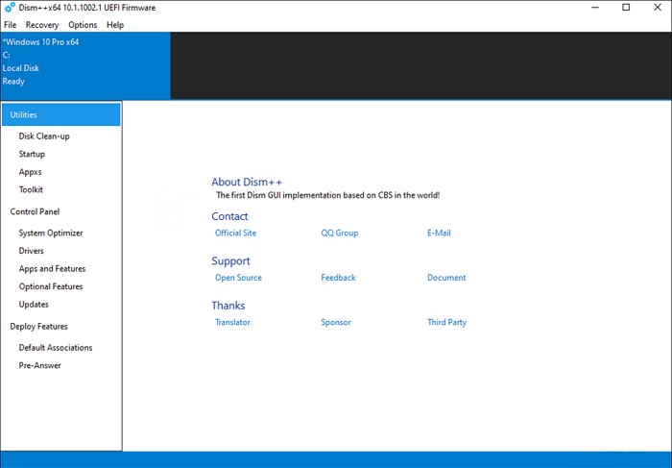Open the Updates sidebar item
The image size is (672, 468).
(34, 305)
